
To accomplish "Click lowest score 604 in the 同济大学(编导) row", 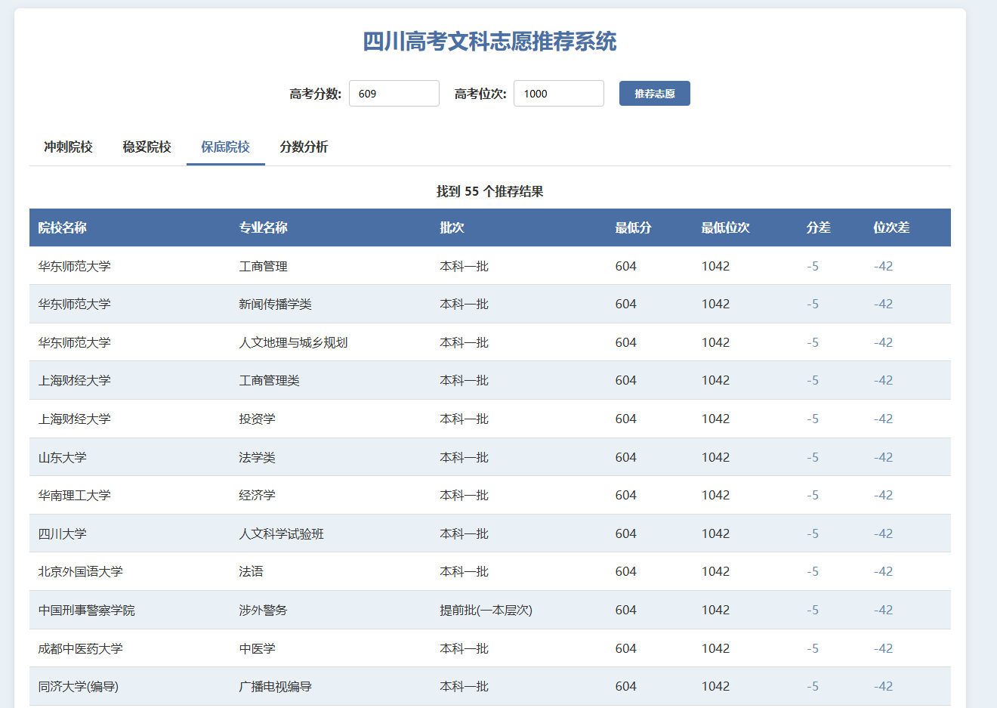I will tap(626, 686).
